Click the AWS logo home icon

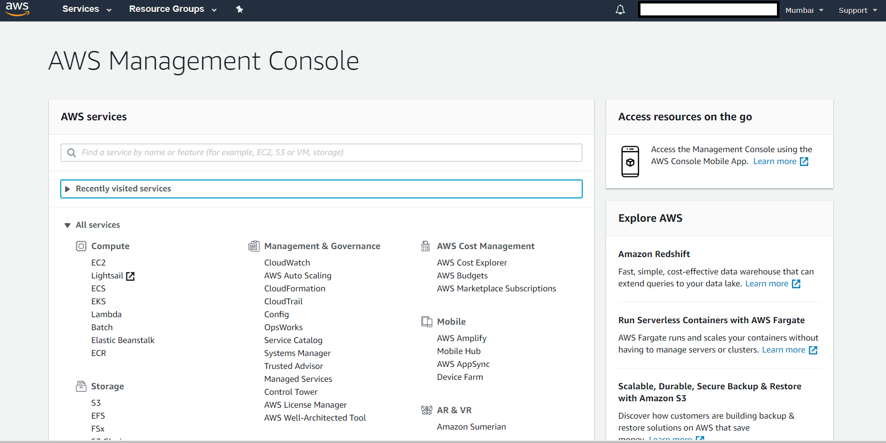(x=17, y=9)
